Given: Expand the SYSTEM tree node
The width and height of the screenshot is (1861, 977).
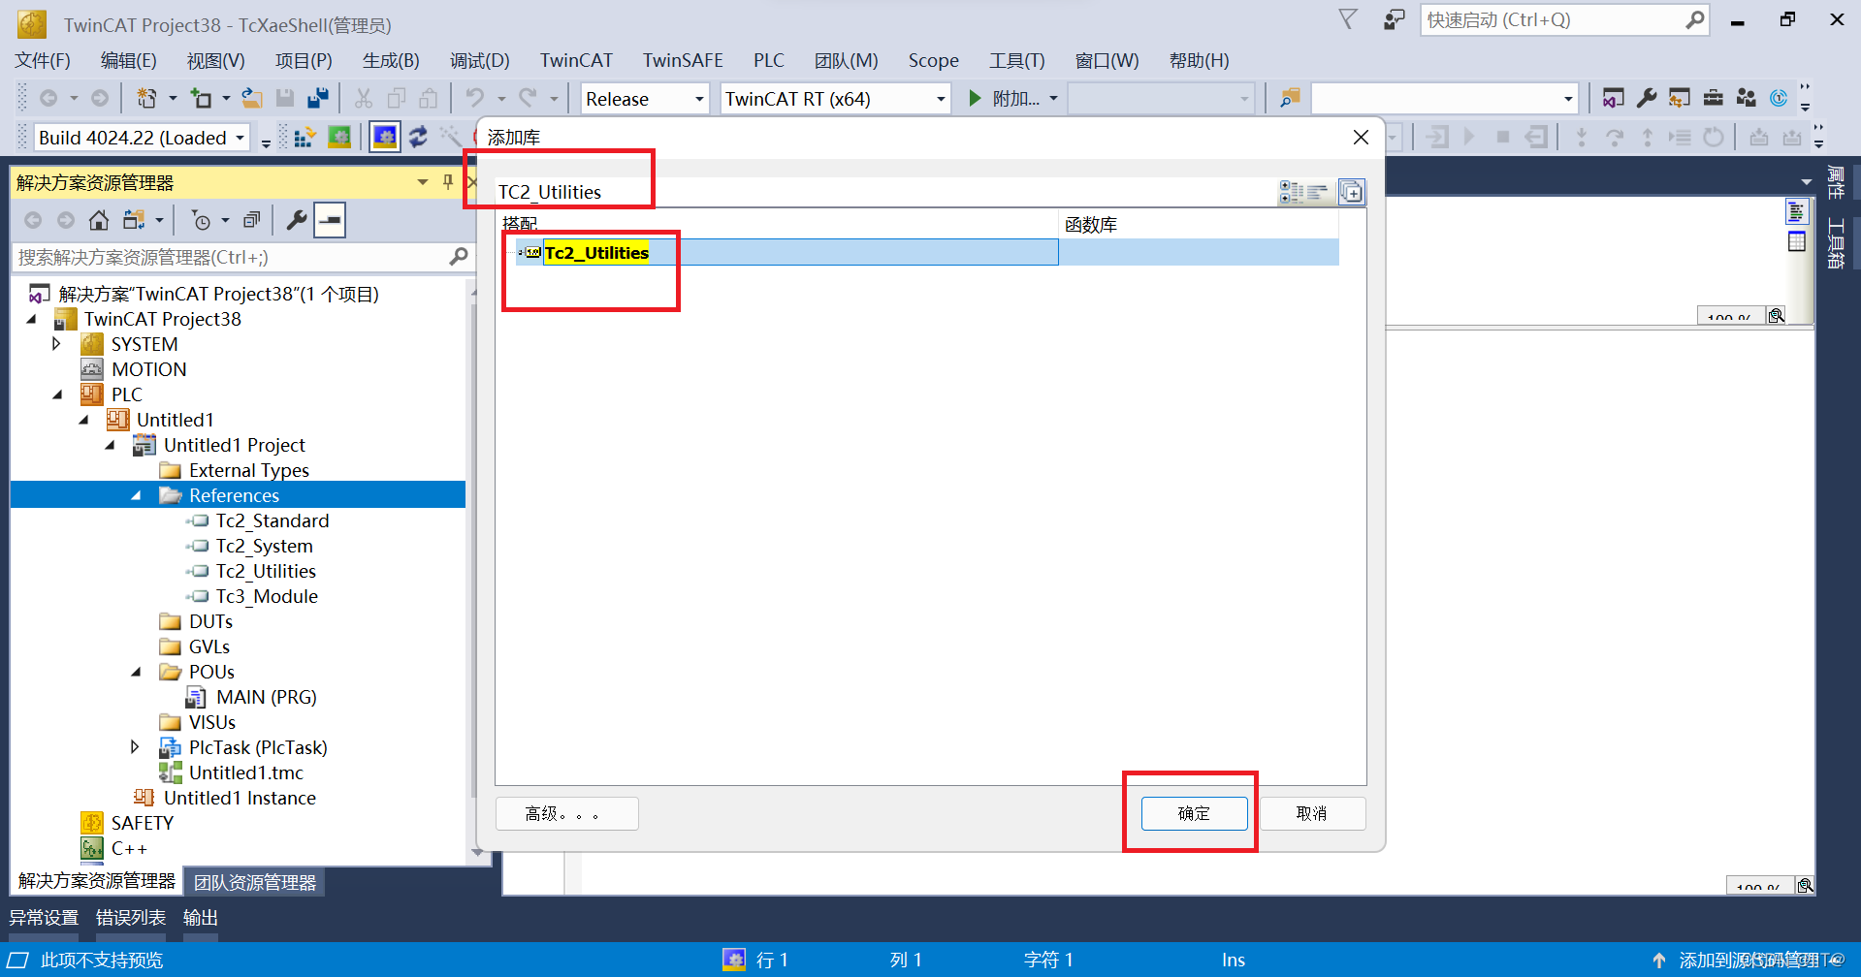Looking at the screenshot, I should [x=56, y=344].
